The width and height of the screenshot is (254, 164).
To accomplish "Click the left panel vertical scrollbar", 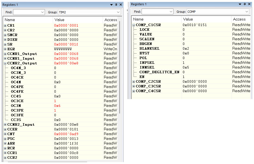I will 120,83.
